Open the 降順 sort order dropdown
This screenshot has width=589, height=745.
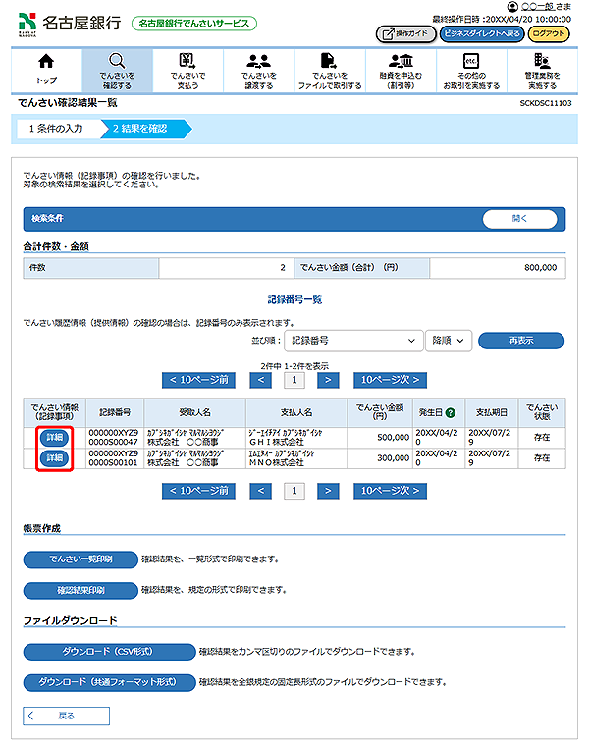coord(449,341)
